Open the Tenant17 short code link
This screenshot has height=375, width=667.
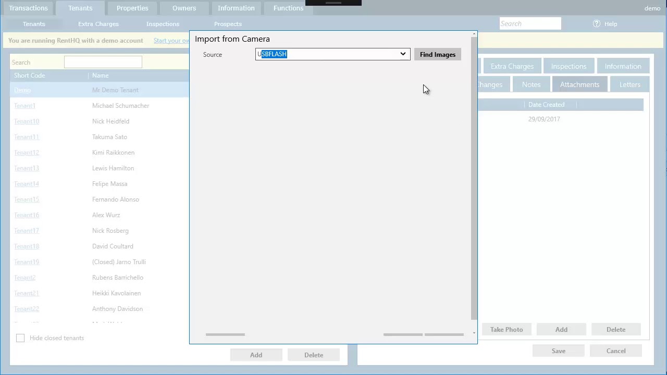tap(27, 231)
